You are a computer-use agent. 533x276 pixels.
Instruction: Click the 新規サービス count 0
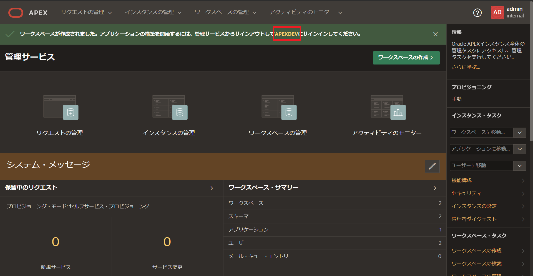click(x=56, y=242)
